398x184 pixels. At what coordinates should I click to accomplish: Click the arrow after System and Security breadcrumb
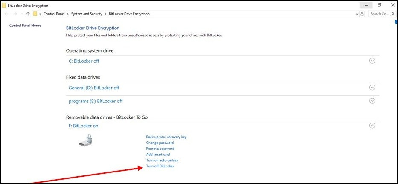(105, 14)
